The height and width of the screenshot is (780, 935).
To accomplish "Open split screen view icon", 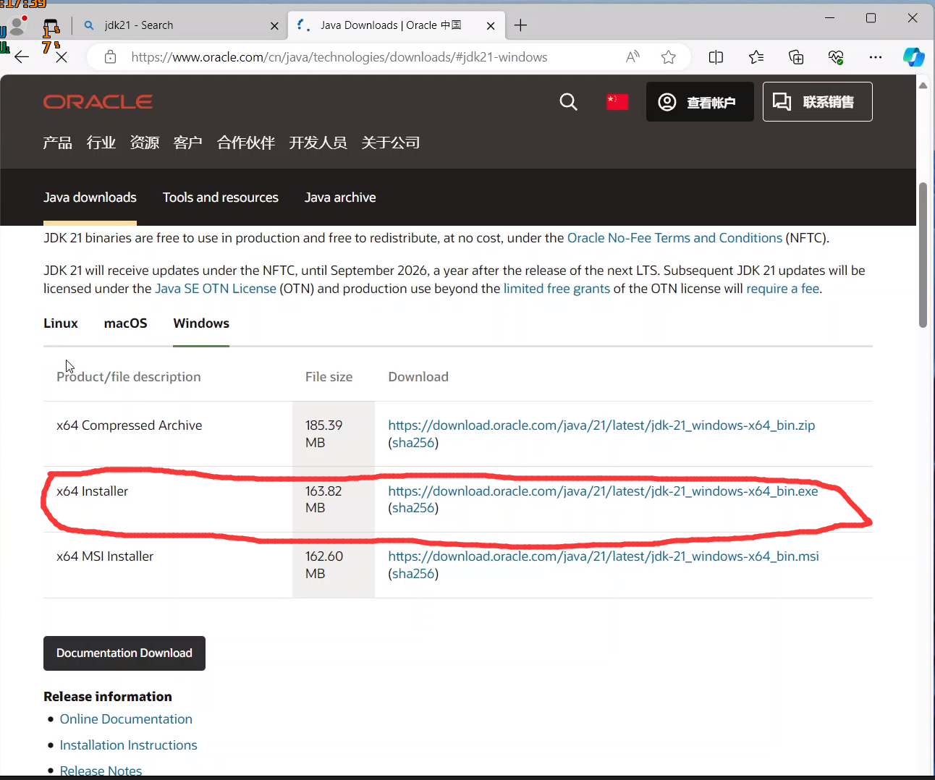I will (x=716, y=56).
